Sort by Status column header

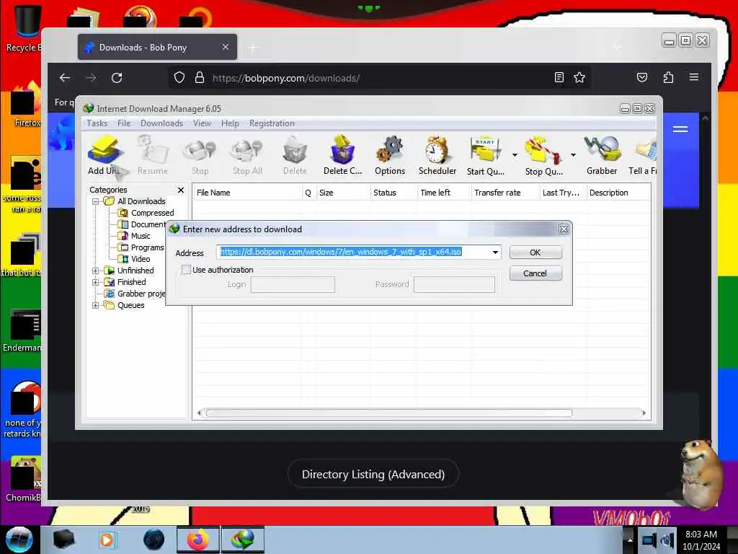[x=393, y=193]
